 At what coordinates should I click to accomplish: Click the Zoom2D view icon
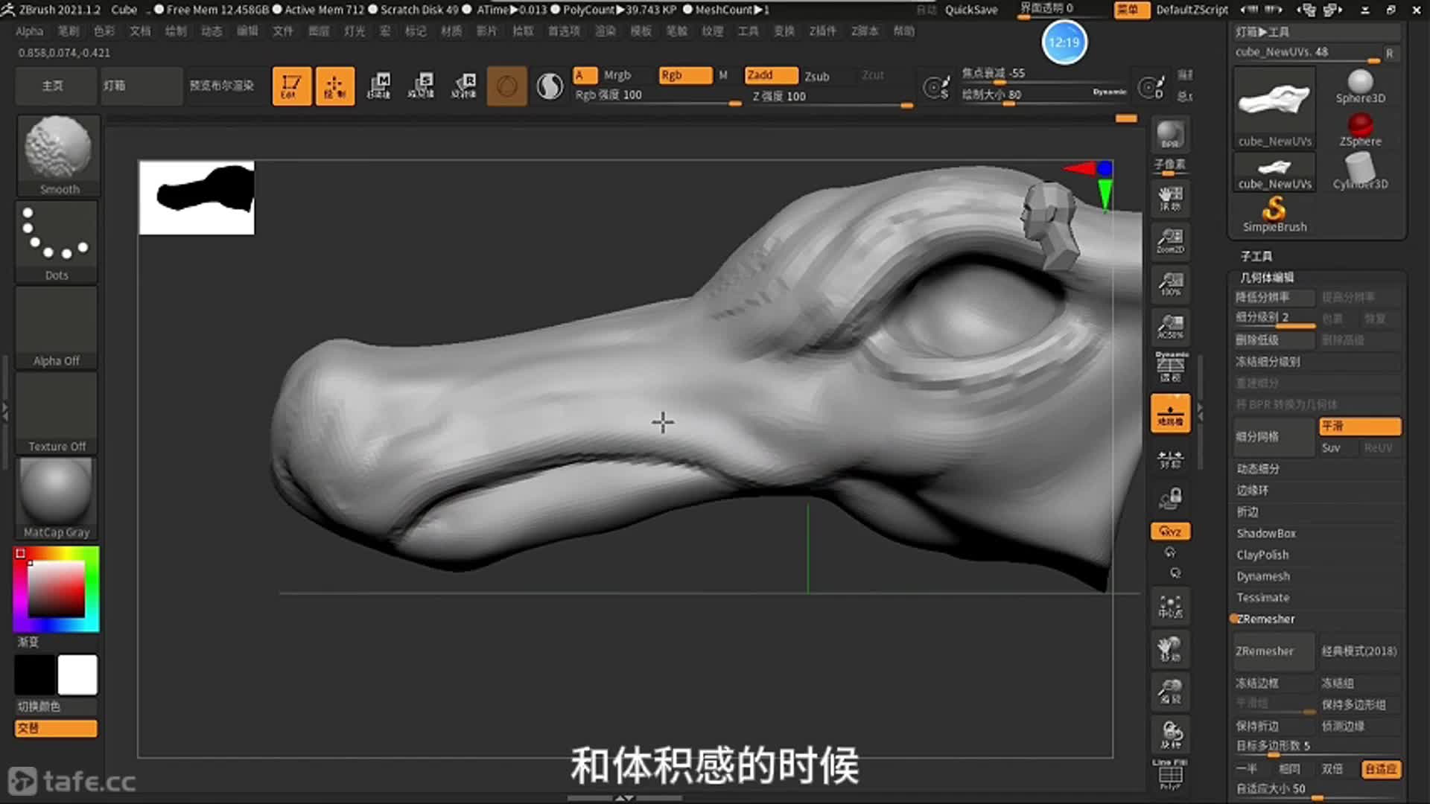pyautogui.click(x=1170, y=240)
